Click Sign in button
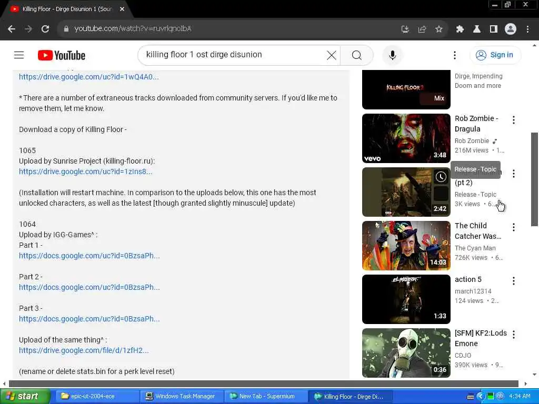539x404 pixels. click(495, 55)
